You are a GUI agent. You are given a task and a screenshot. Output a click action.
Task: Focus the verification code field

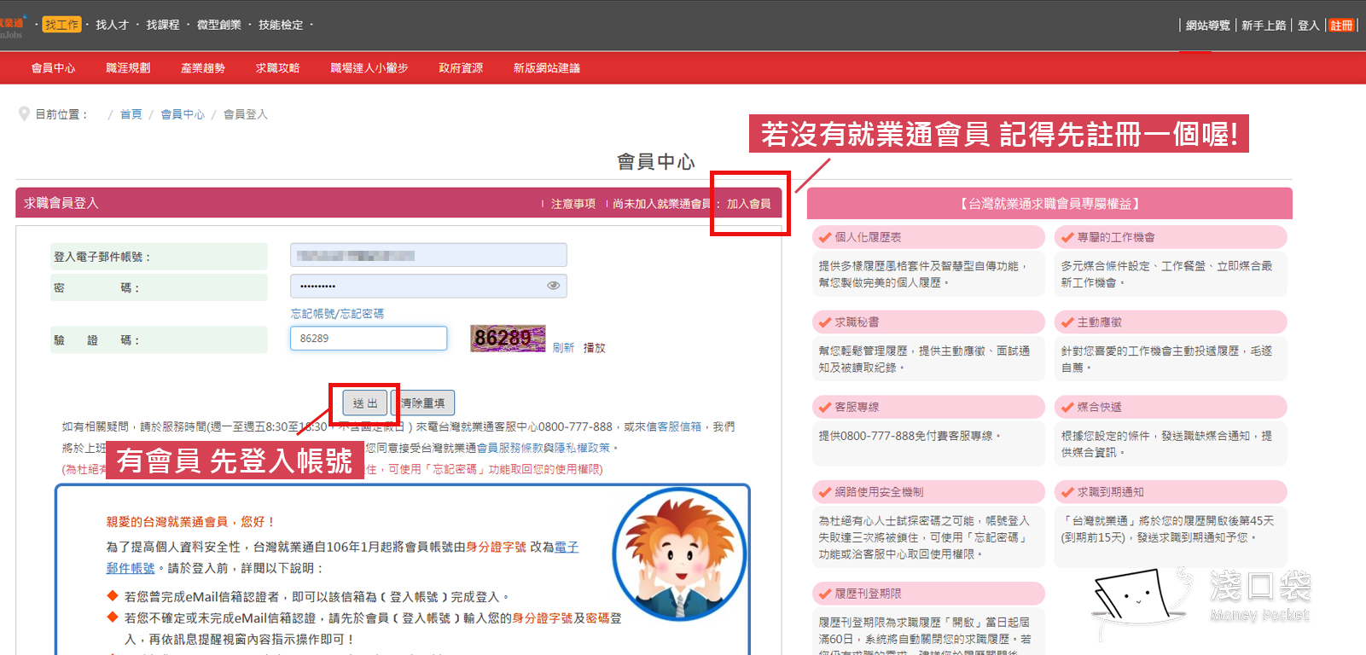369,339
